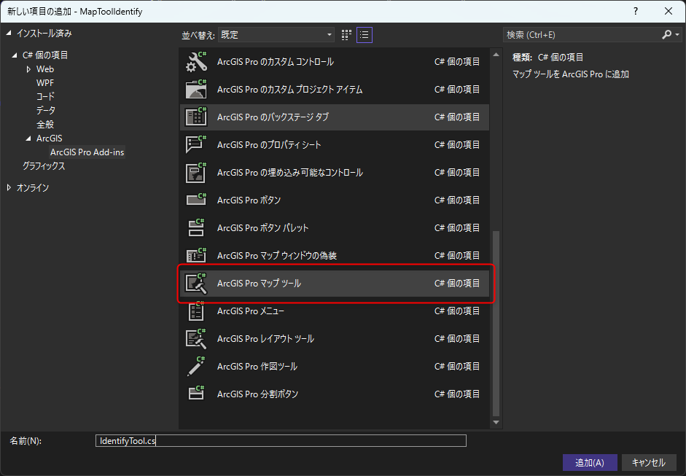This screenshot has height=476, width=686.
Task: Select ArcGIS Pro マップ ウィンドウの偽装 text
Action: pyautogui.click(x=276, y=256)
